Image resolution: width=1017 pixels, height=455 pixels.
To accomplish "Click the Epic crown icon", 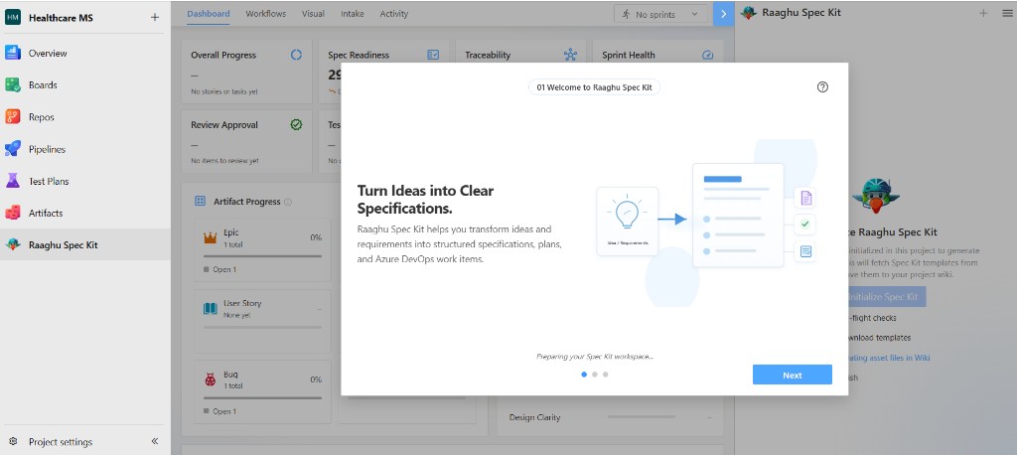I will pyautogui.click(x=211, y=238).
